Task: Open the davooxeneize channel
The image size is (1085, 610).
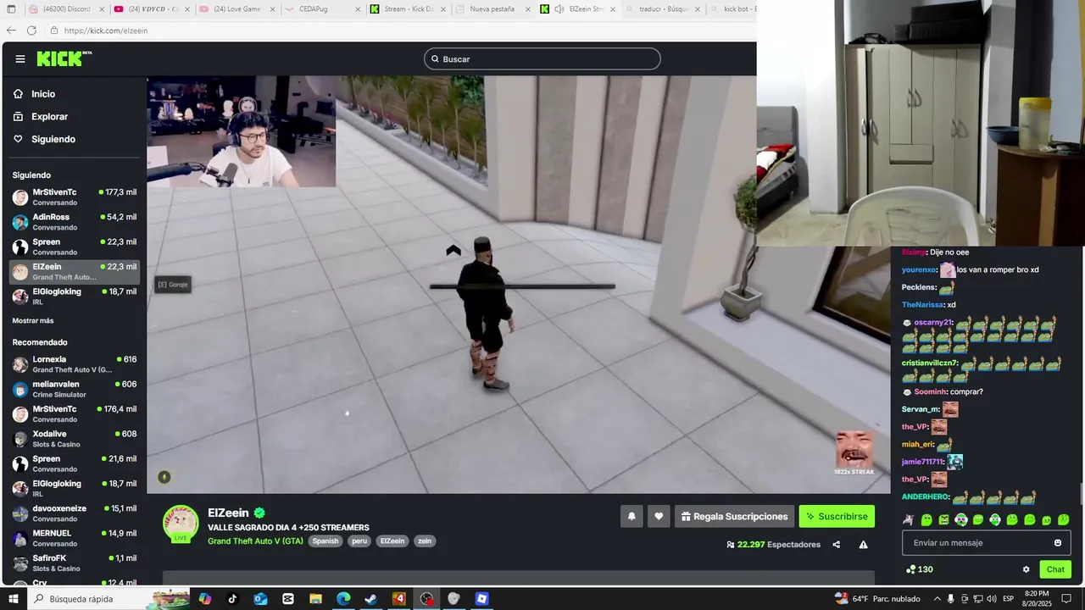Action: pos(75,513)
